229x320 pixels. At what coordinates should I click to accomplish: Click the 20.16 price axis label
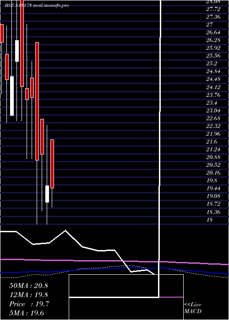pyautogui.click(x=213, y=173)
